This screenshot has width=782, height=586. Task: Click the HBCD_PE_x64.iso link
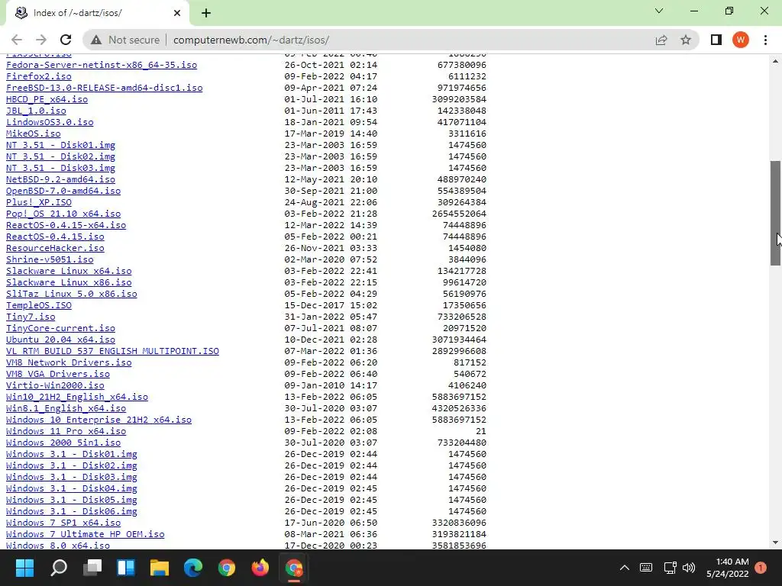(47, 99)
